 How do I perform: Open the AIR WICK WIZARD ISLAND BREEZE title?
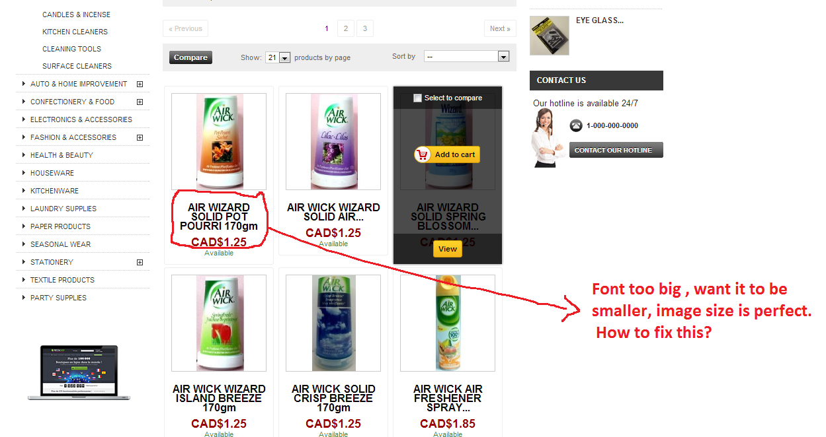(x=219, y=398)
